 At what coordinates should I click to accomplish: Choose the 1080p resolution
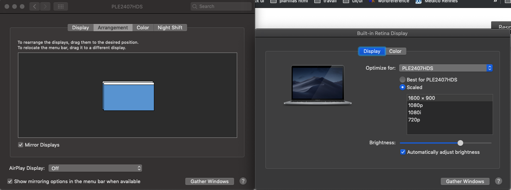coord(450,105)
